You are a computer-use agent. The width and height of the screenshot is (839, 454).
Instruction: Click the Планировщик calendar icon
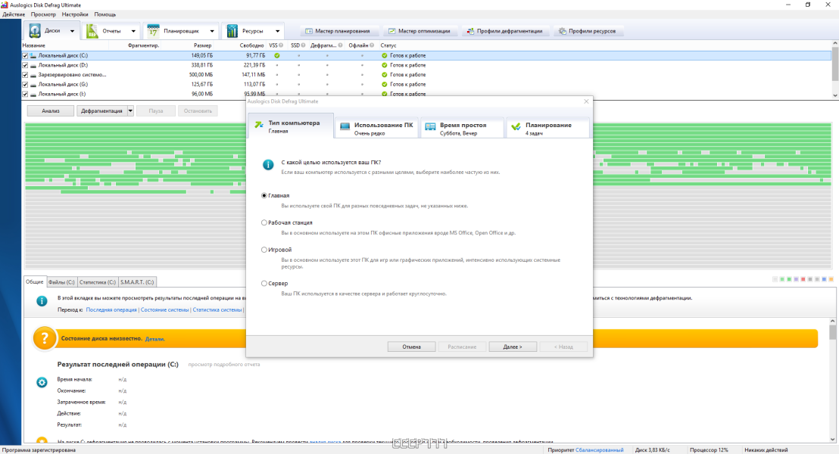[153, 31]
